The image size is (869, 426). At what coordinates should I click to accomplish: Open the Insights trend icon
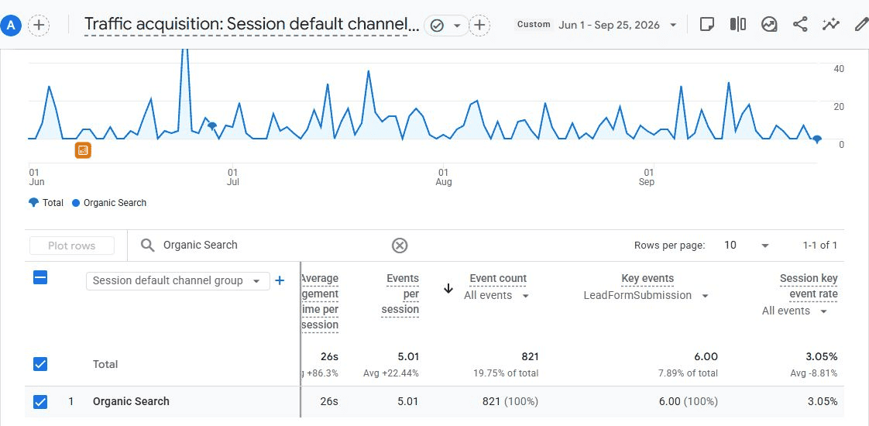pos(768,24)
